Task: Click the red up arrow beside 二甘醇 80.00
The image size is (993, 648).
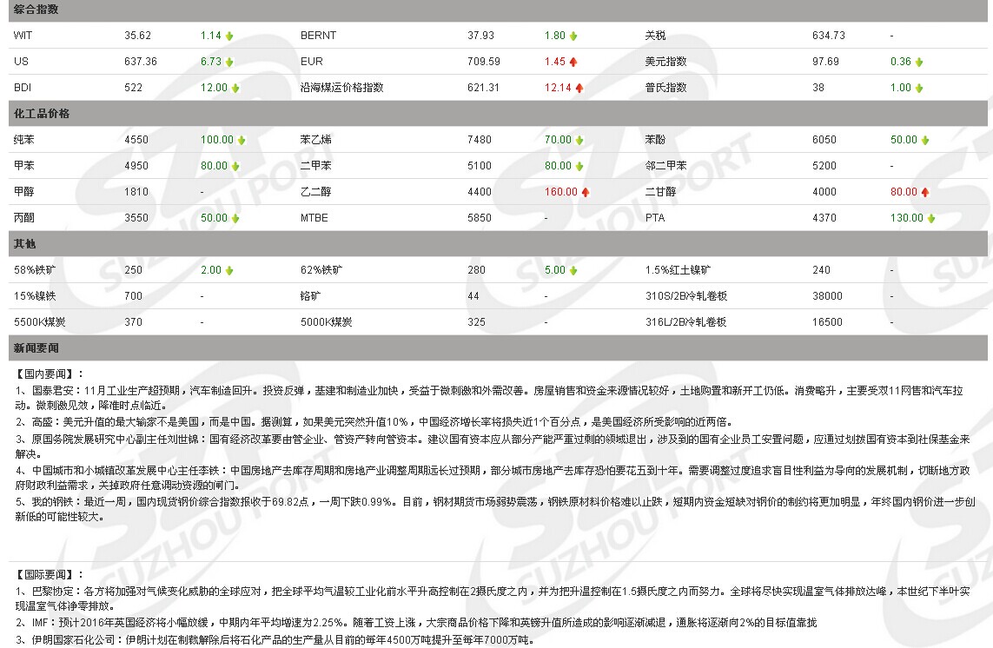Action: 925,192
